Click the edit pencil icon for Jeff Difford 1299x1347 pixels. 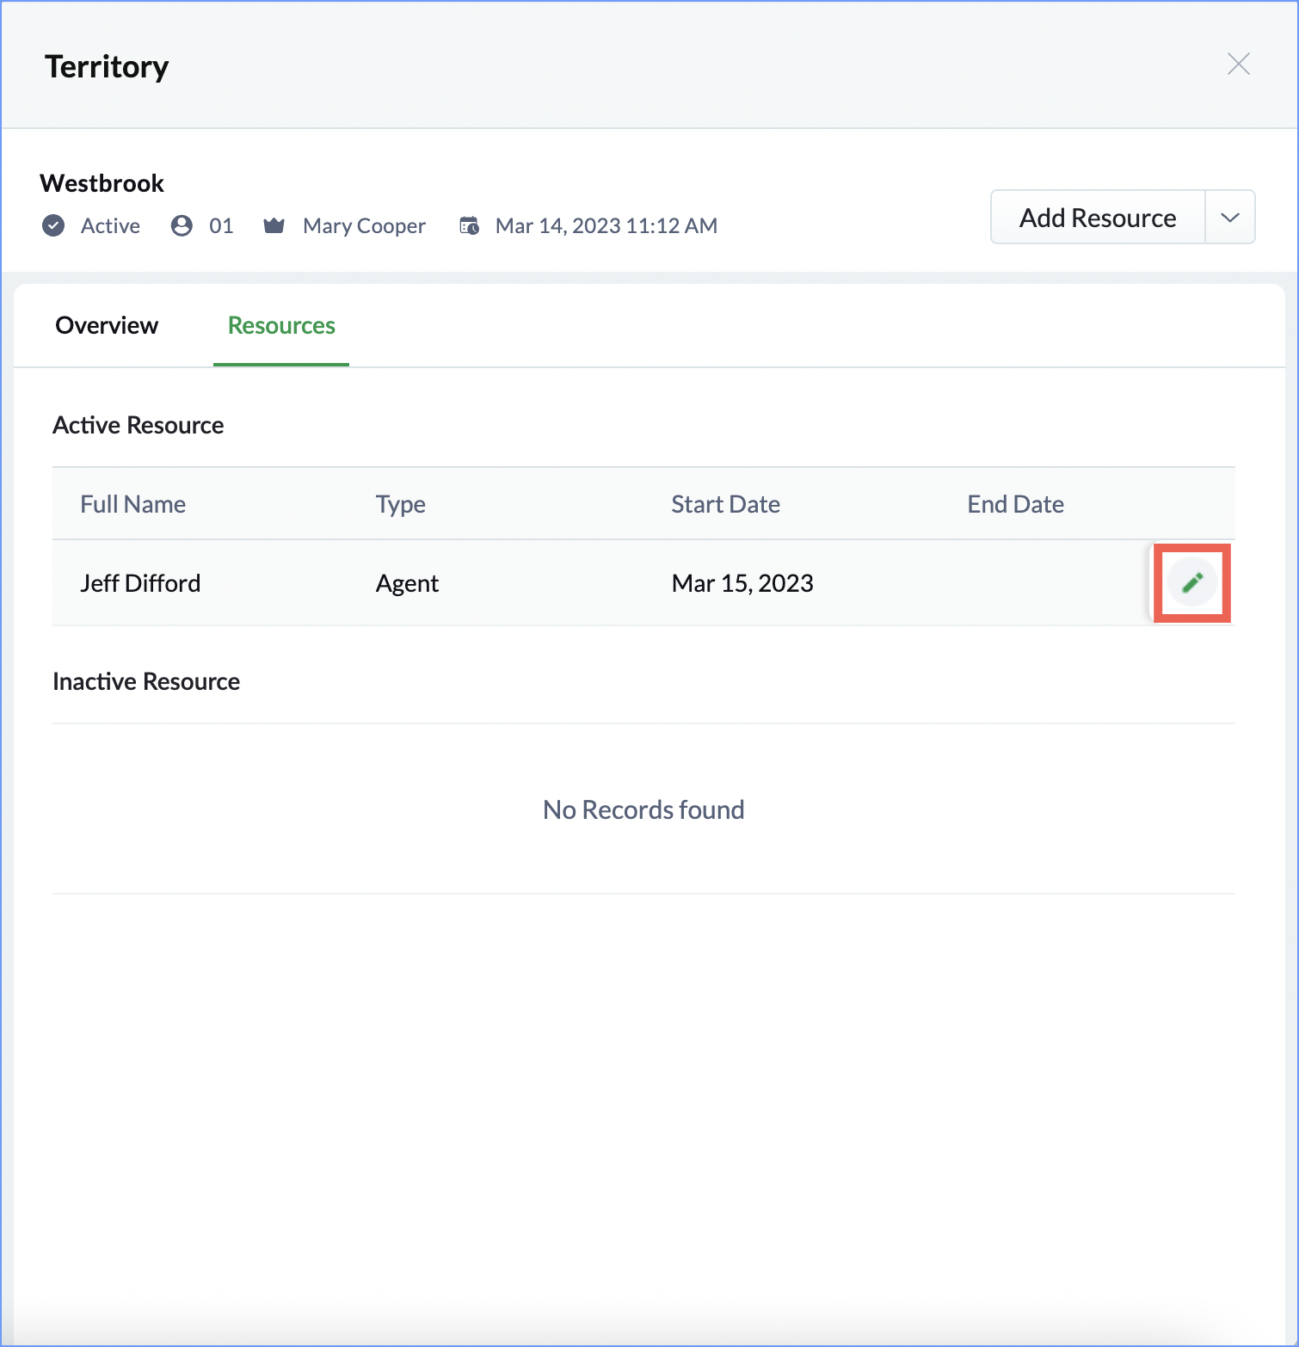point(1192,582)
